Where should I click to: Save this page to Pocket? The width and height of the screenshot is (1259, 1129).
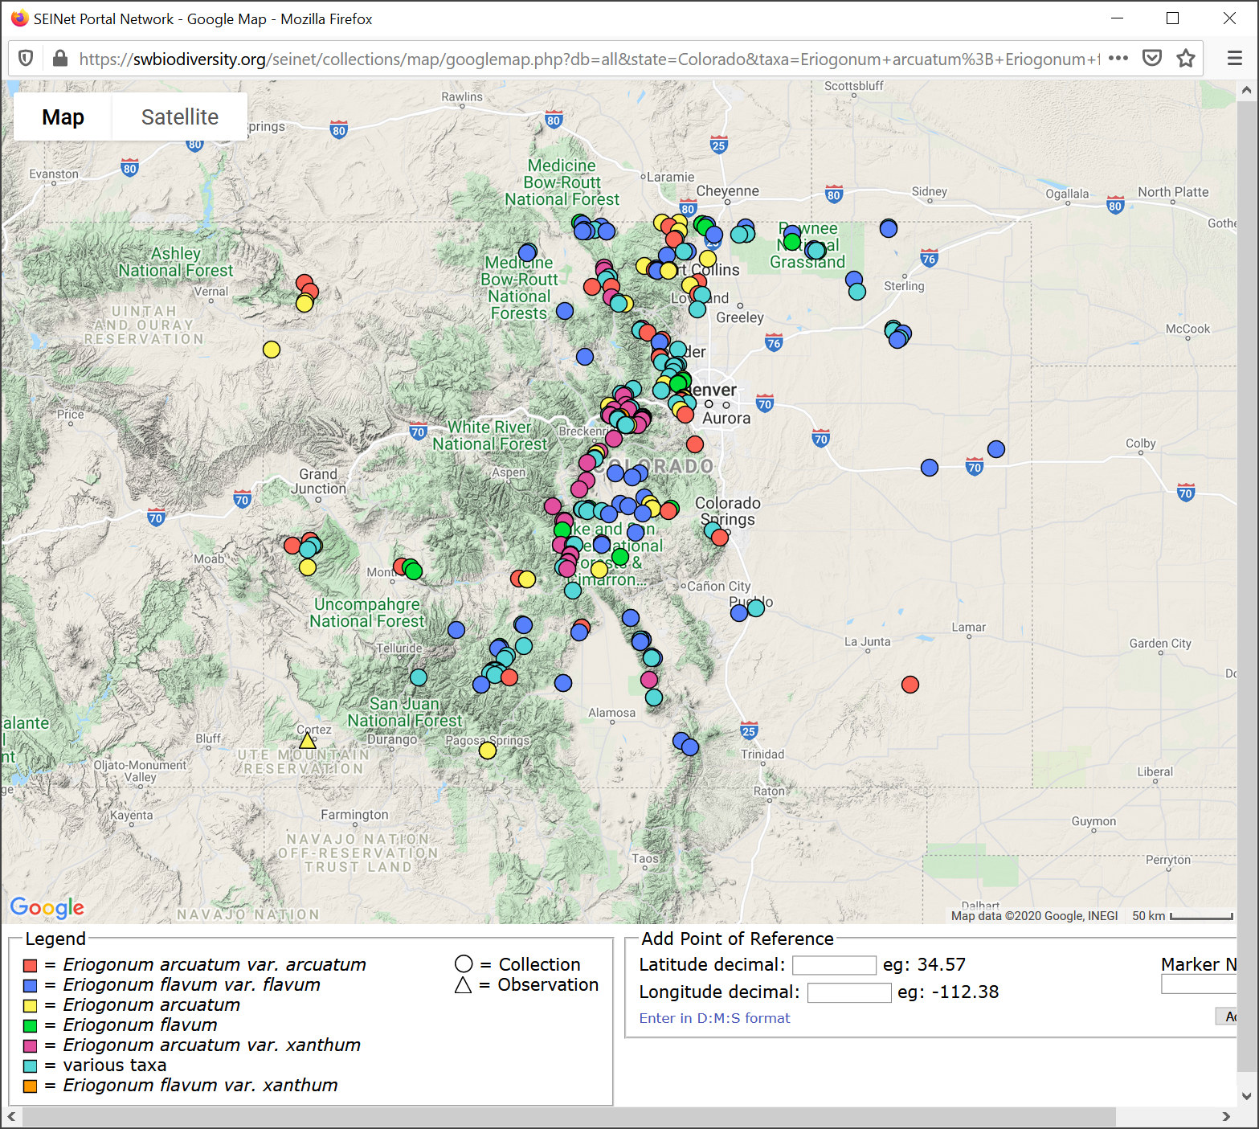pyautogui.click(x=1152, y=59)
